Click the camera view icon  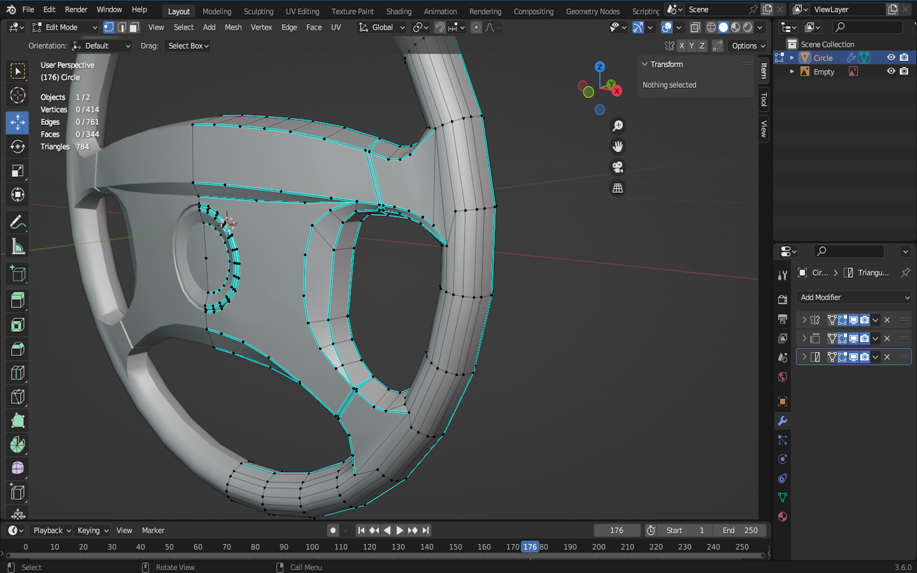point(617,167)
